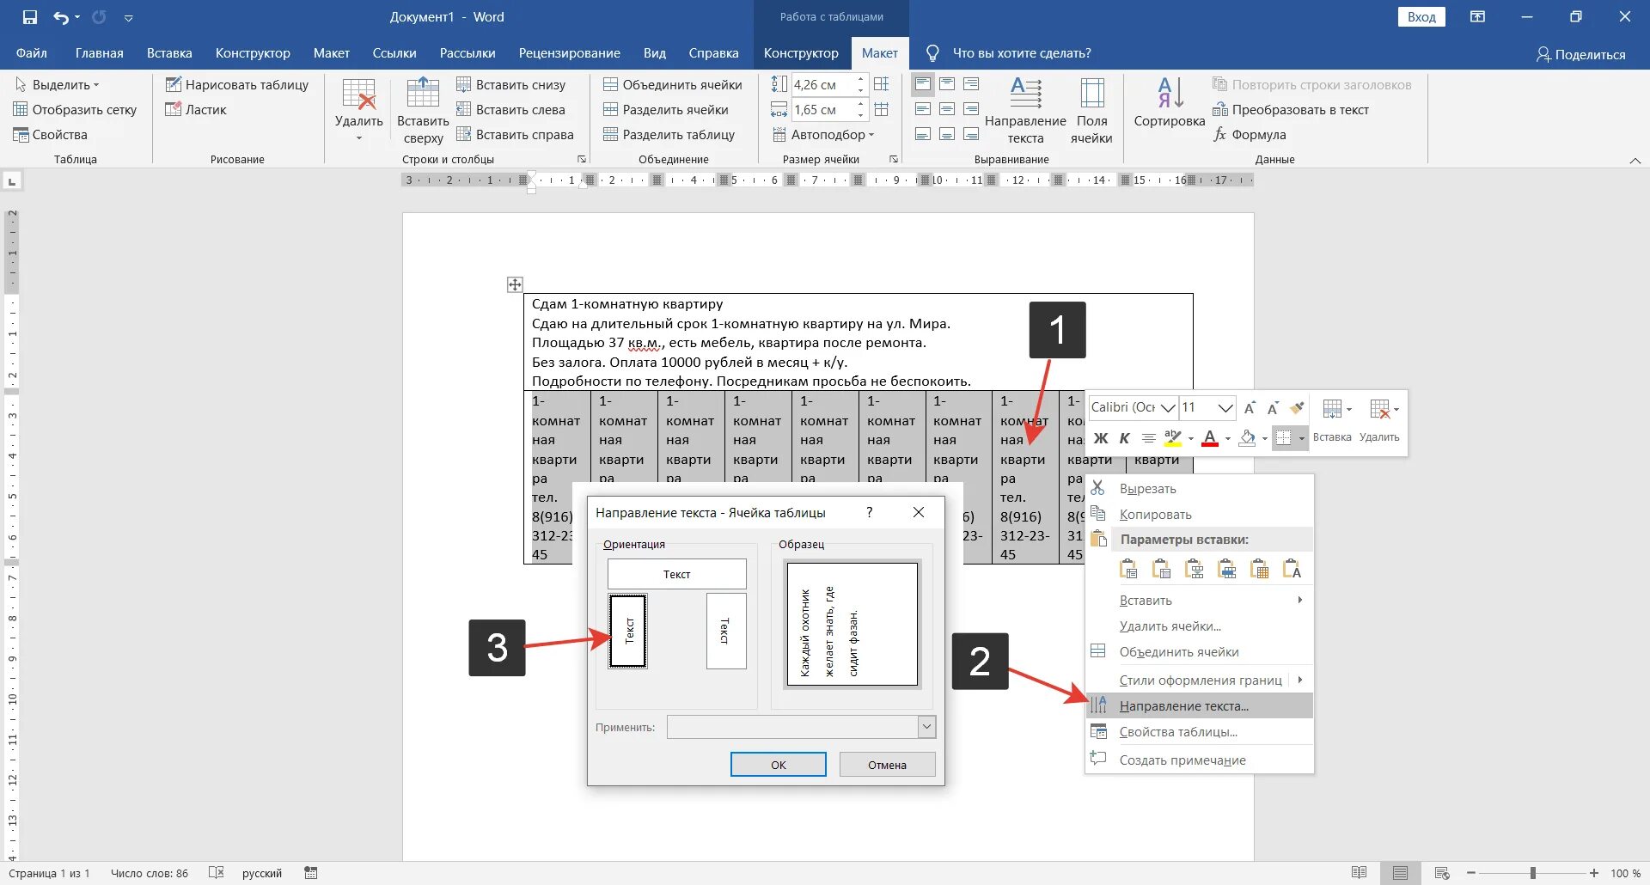Viewport: 1650px width, 885px height.
Task: Toggle align top center alignment
Action: 947,84
